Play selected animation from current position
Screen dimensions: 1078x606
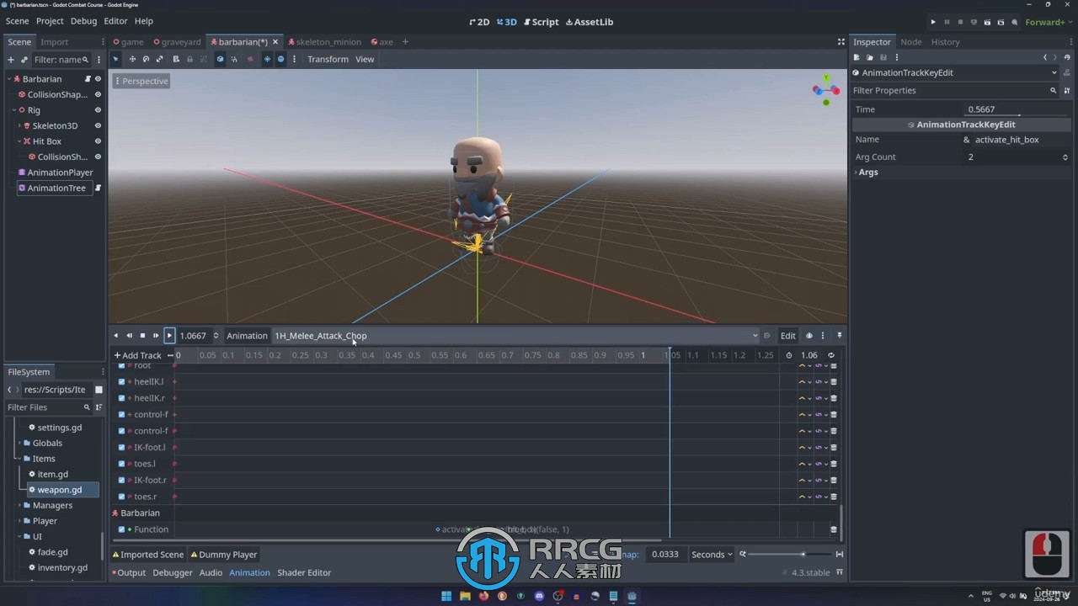coord(169,336)
